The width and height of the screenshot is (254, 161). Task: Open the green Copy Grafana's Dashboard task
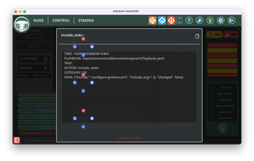coord(37,100)
